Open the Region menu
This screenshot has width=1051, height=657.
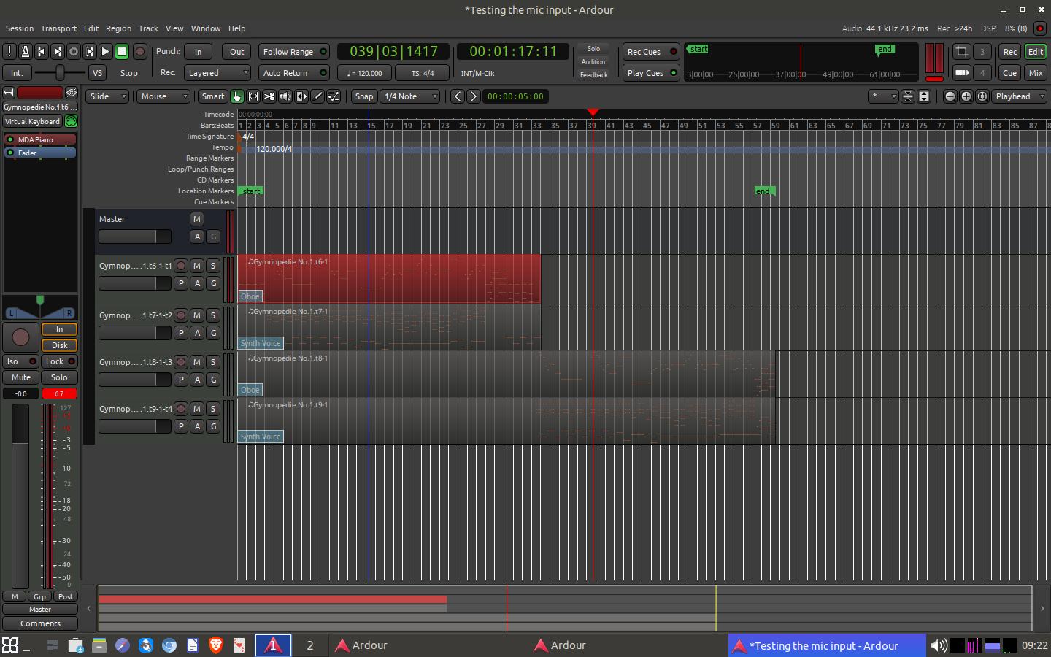(118, 28)
